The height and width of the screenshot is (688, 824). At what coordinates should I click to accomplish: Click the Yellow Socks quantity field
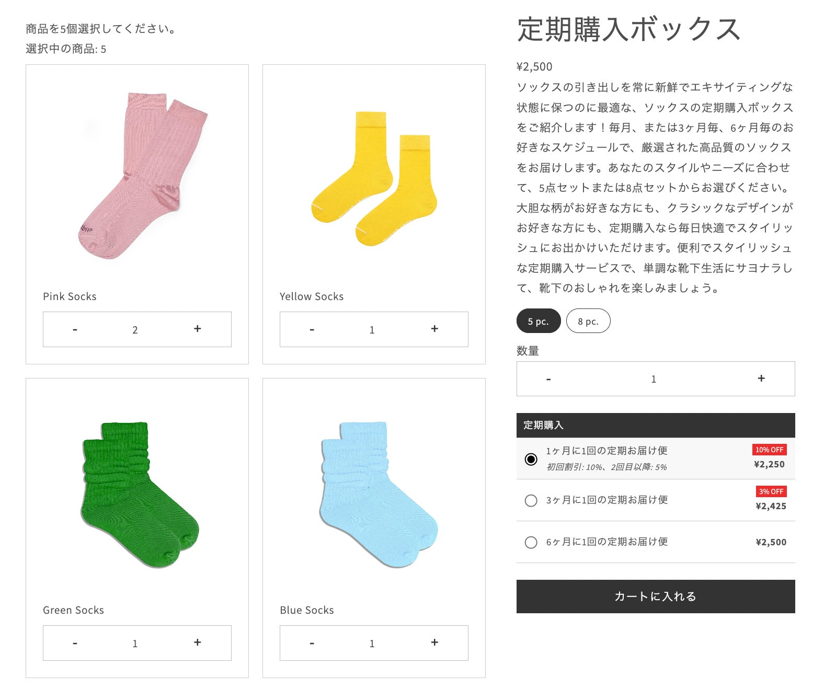pos(372,330)
